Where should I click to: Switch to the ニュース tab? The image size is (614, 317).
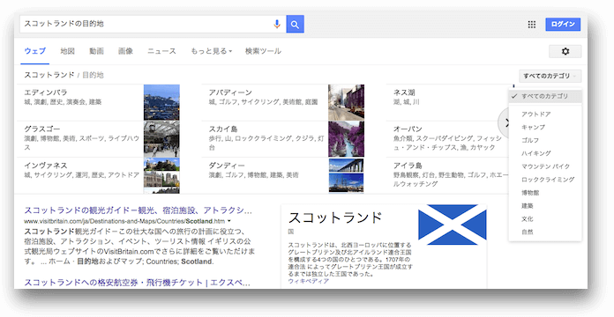(161, 51)
